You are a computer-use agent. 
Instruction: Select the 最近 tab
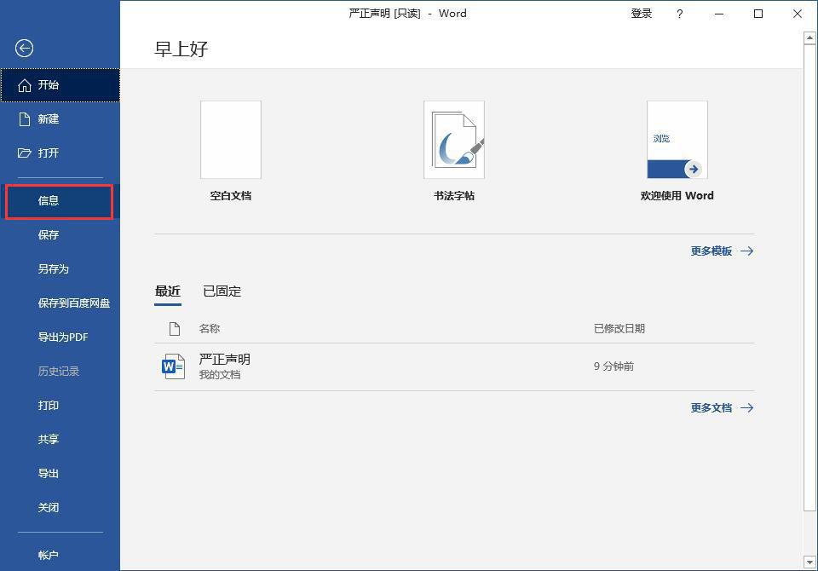[168, 291]
